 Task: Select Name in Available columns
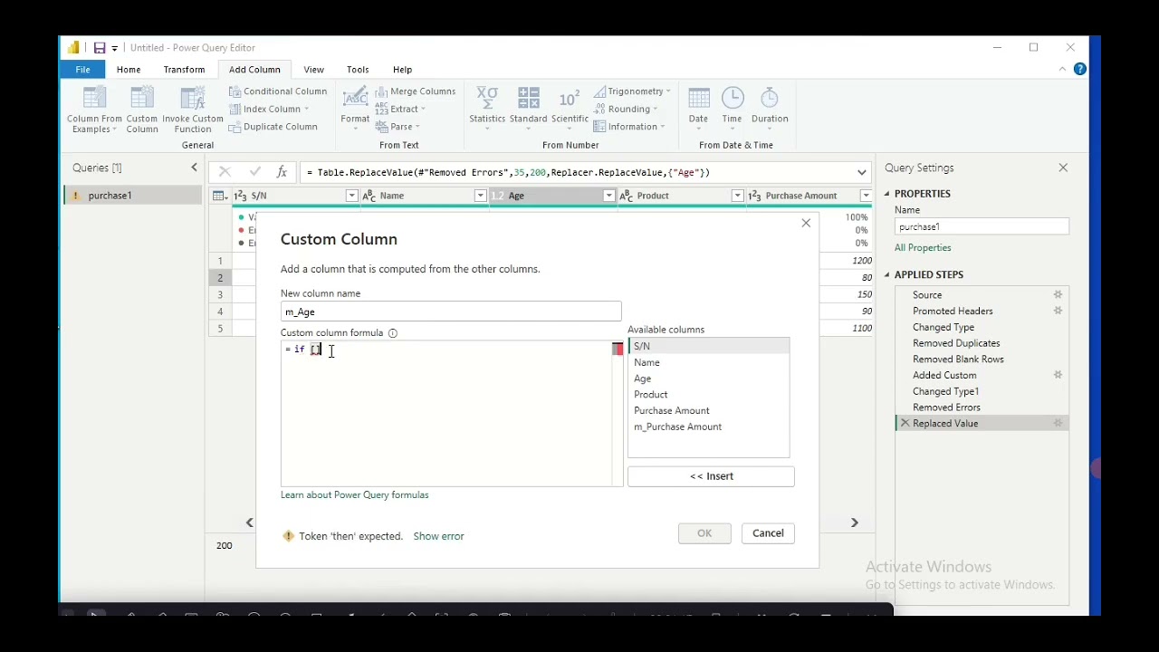tap(708, 362)
